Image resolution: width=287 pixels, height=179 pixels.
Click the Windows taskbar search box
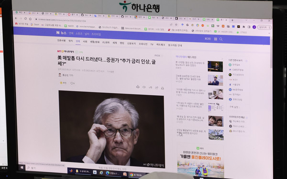coord(46,168)
